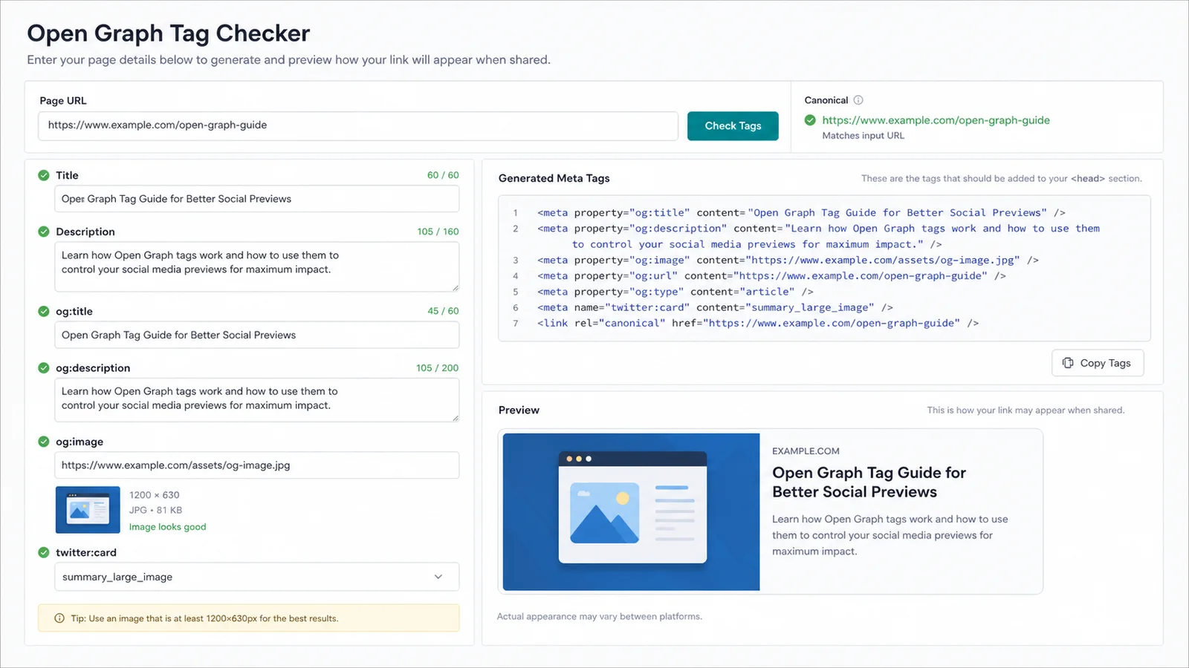Click the Open Graph Tag Checker heading
The width and height of the screenshot is (1189, 668).
coord(169,33)
